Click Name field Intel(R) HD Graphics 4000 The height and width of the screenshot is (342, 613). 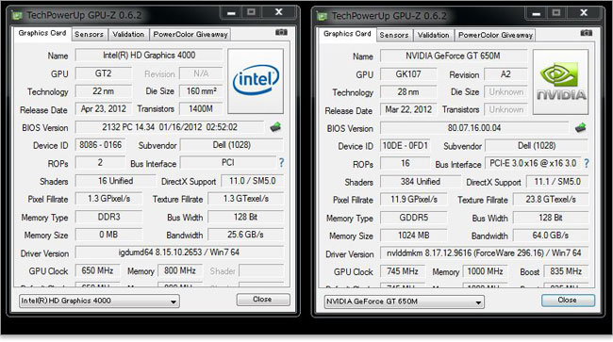click(x=149, y=55)
